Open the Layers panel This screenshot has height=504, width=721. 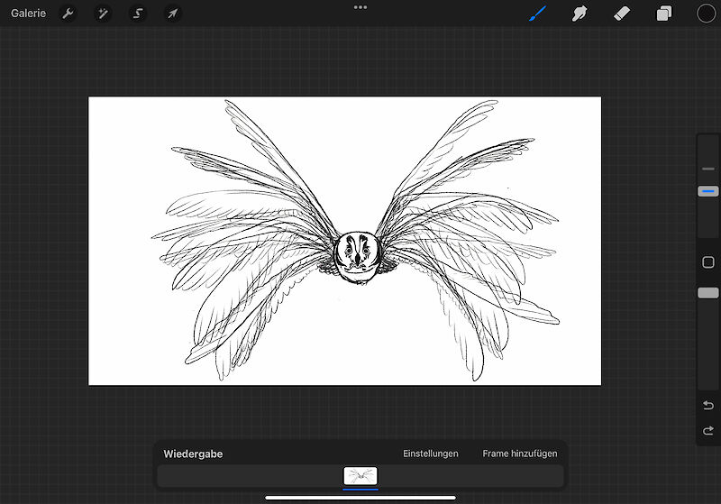pyautogui.click(x=663, y=14)
